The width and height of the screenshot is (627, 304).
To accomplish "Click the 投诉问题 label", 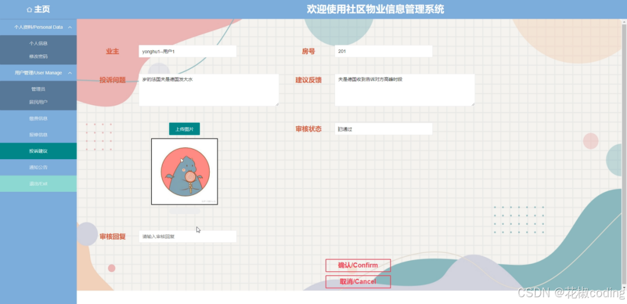I will pos(112,80).
